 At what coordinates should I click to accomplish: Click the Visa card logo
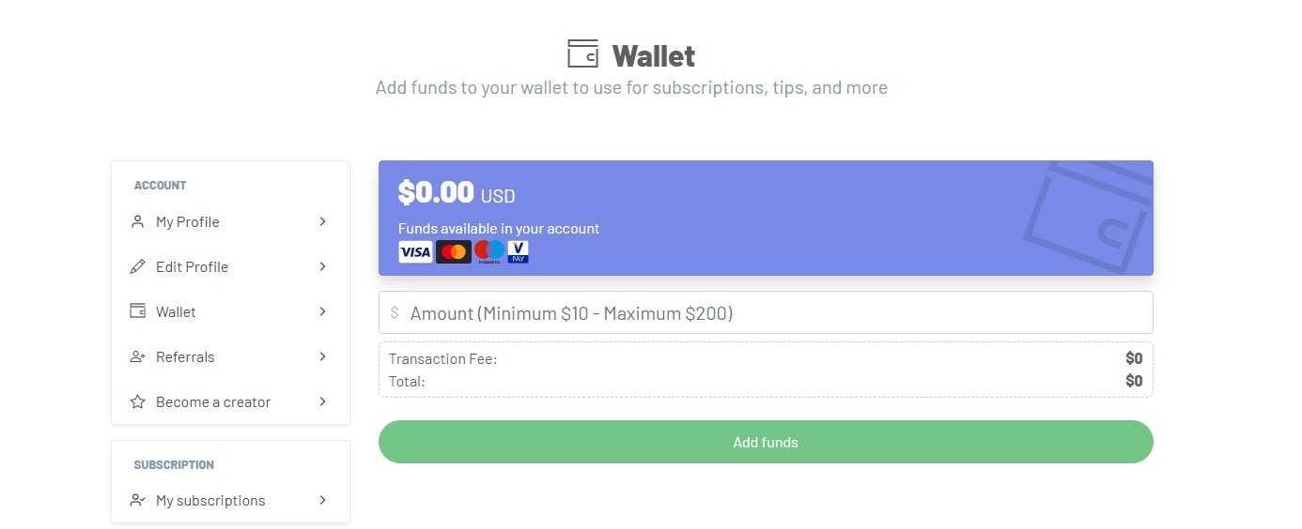tap(415, 251)
